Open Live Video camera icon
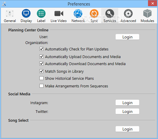This screenshot has width=158, height=139. click(x=59, y=13)
